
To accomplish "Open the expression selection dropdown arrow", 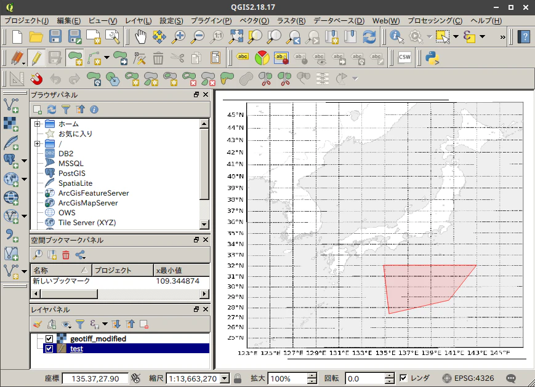I will [483, 36].
